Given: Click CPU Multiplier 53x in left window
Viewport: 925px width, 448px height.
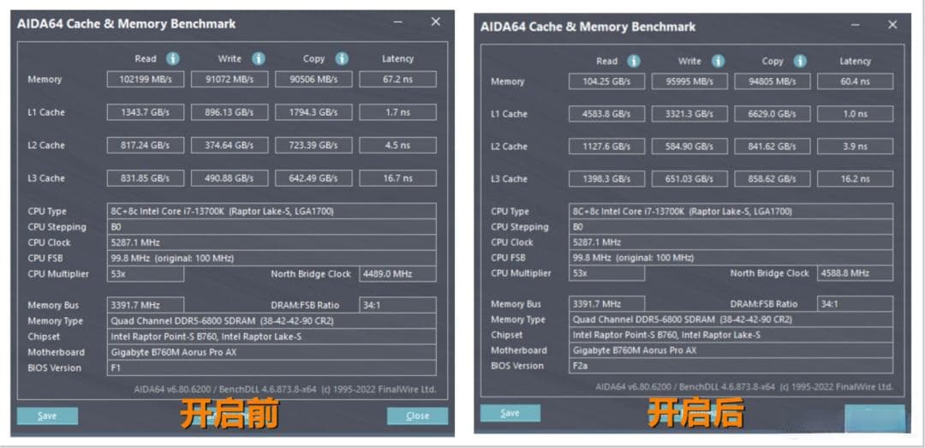Looking at the screenshot, I should [x=145, y=274].
